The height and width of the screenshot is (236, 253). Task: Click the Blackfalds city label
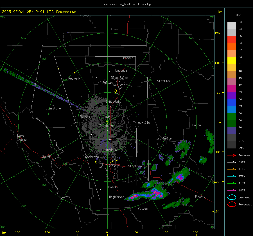(119, 78)
